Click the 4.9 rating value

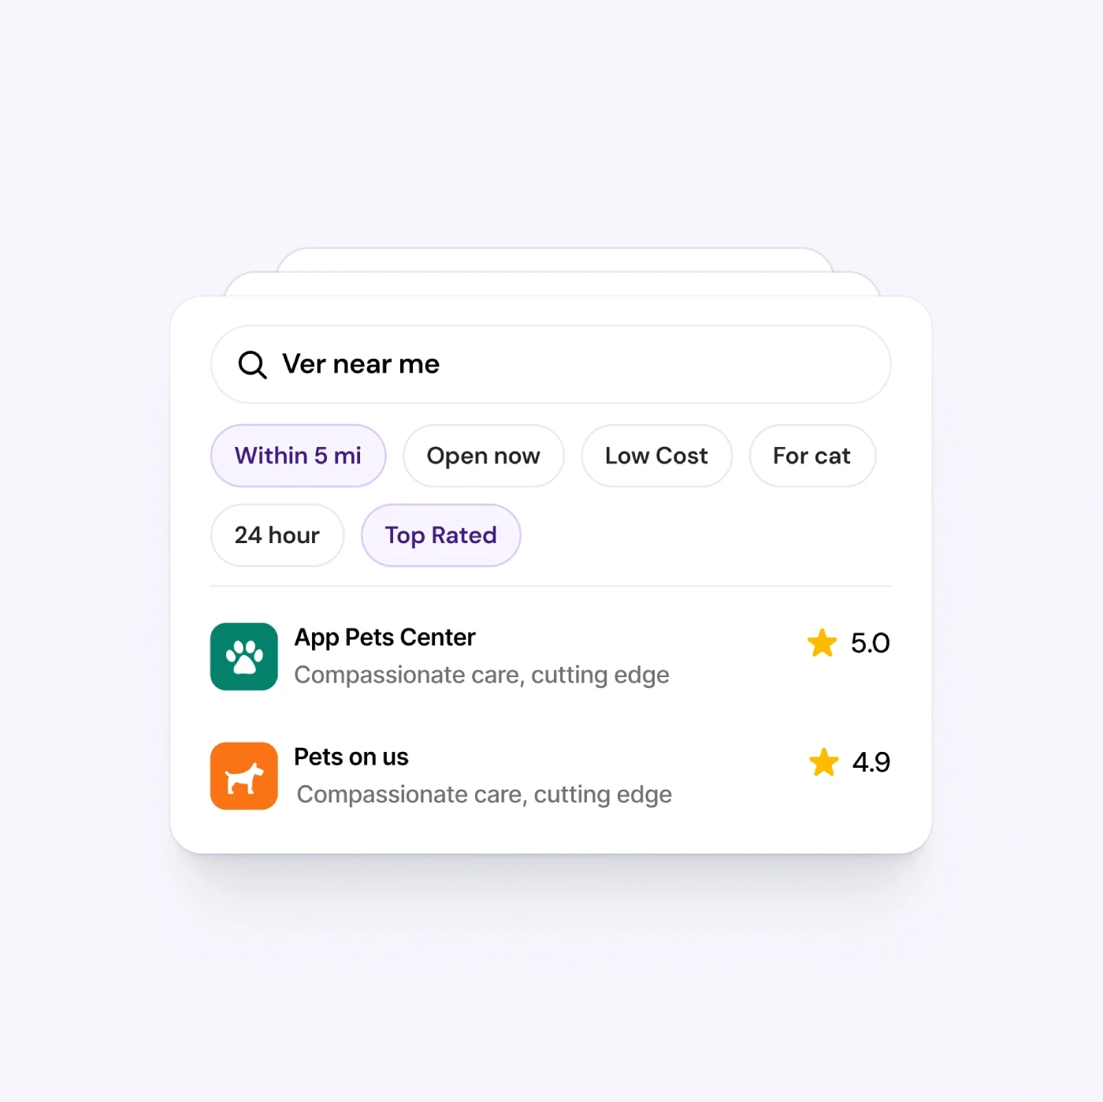871,762
